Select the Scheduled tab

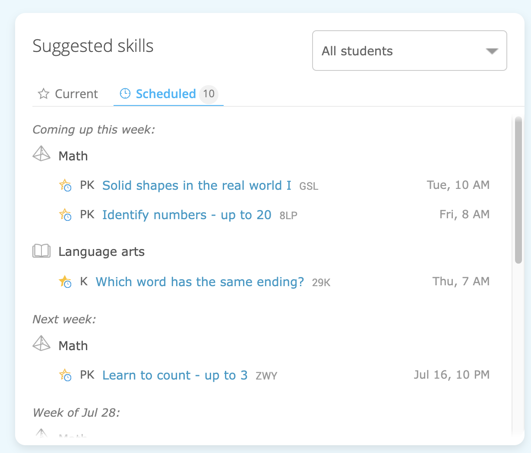pos(168,94)
